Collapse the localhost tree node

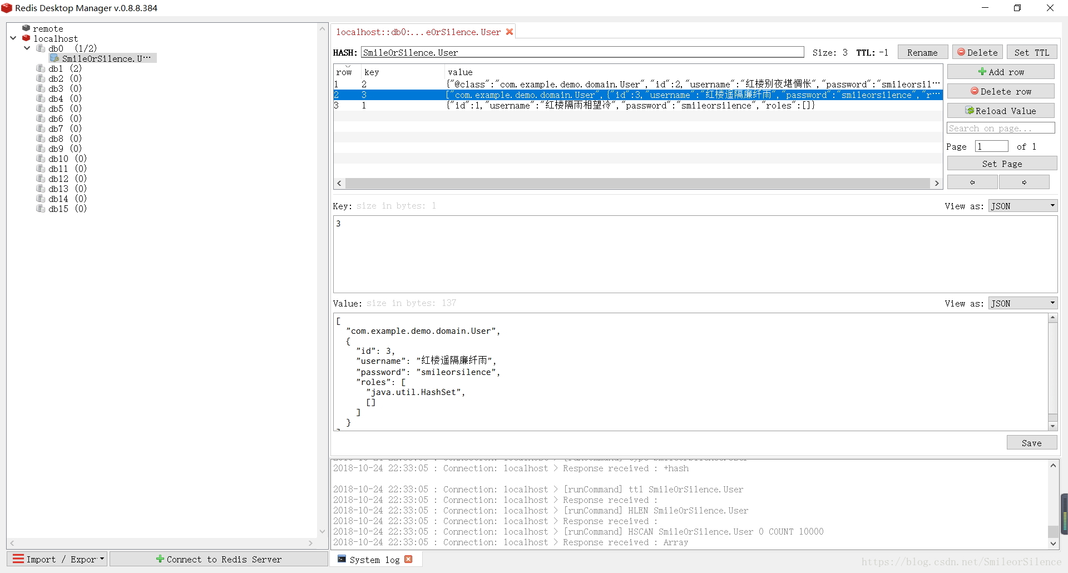tap(13, 38)
